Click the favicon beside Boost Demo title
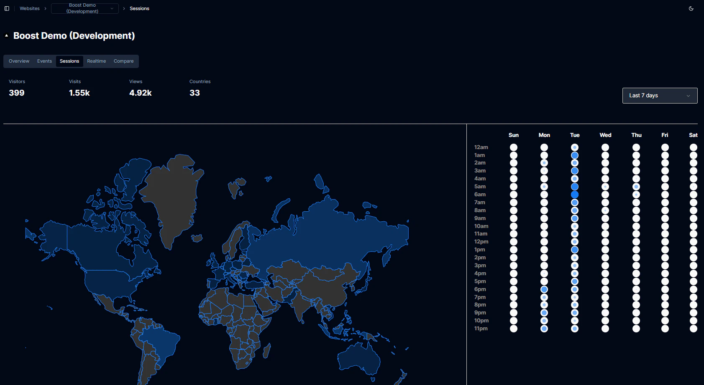The image size is (704, 385). click(6, 36)
